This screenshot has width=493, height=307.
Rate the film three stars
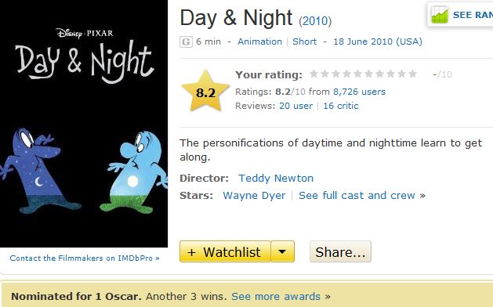335,74
